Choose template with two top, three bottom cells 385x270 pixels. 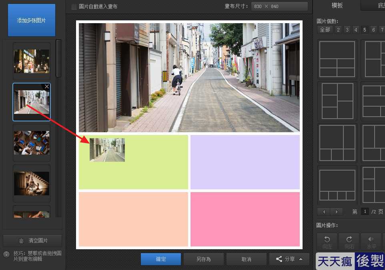tap(337, 143)
